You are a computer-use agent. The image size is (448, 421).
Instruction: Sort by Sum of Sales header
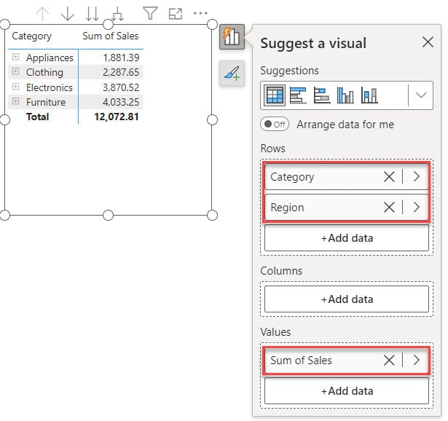click(x=111, y=36)
